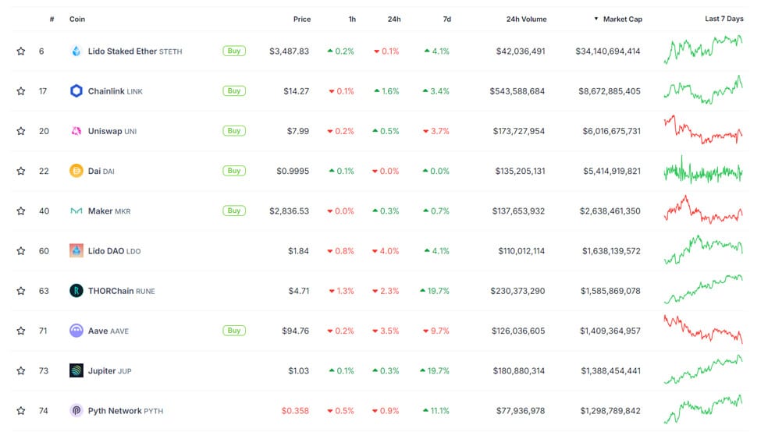This screenshot has height=432, width=768.
Task: Click the Maker logo icon
Action: (76, 211)
